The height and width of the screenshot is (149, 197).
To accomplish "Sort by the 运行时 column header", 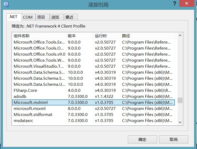I will pyautogui.click(x=107, y=36).
